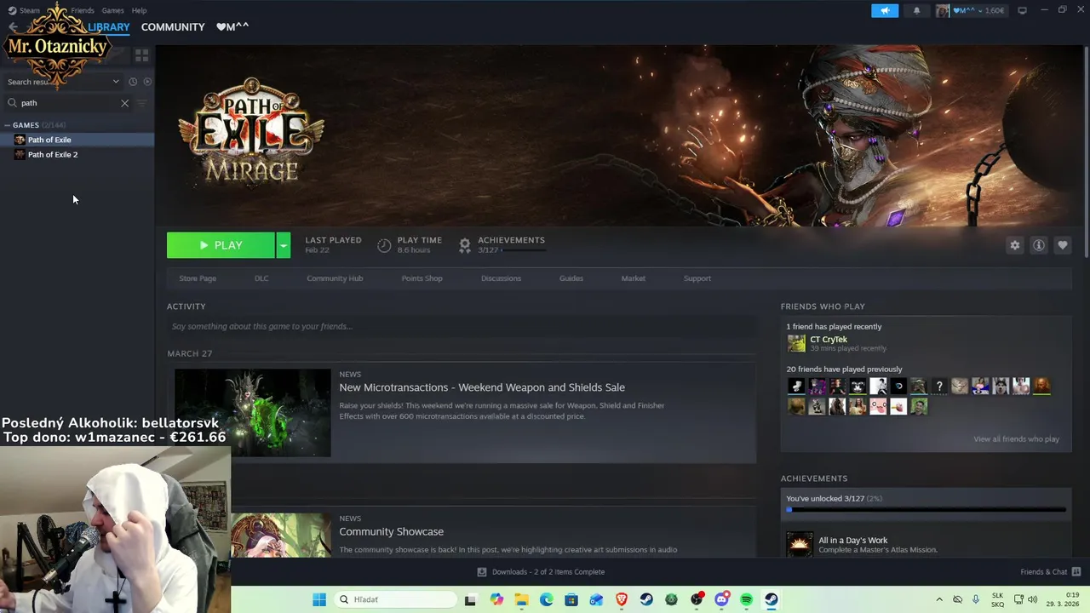Show game information icon

1038,245
